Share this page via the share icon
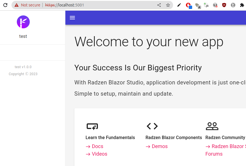The width and height of the screenshot is (246, 166). [x=159, y=5]
